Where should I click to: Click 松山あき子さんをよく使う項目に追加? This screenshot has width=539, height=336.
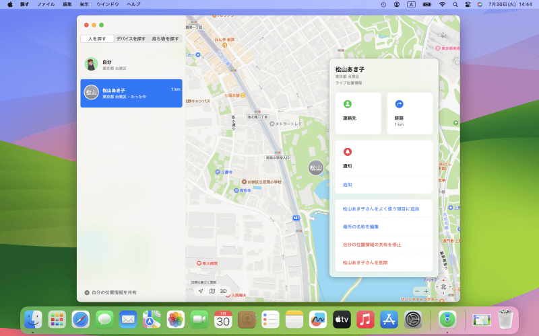pos(381,209)
